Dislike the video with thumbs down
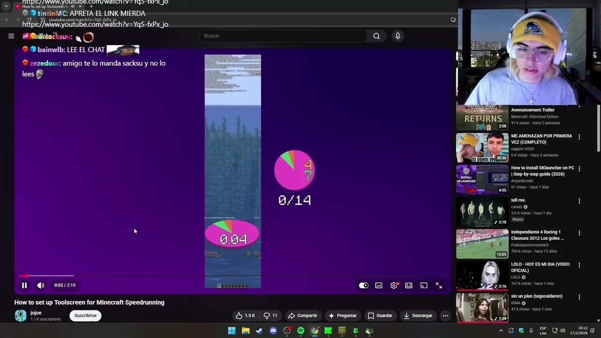Screen dimensions: 601x338 click(270, 315)
